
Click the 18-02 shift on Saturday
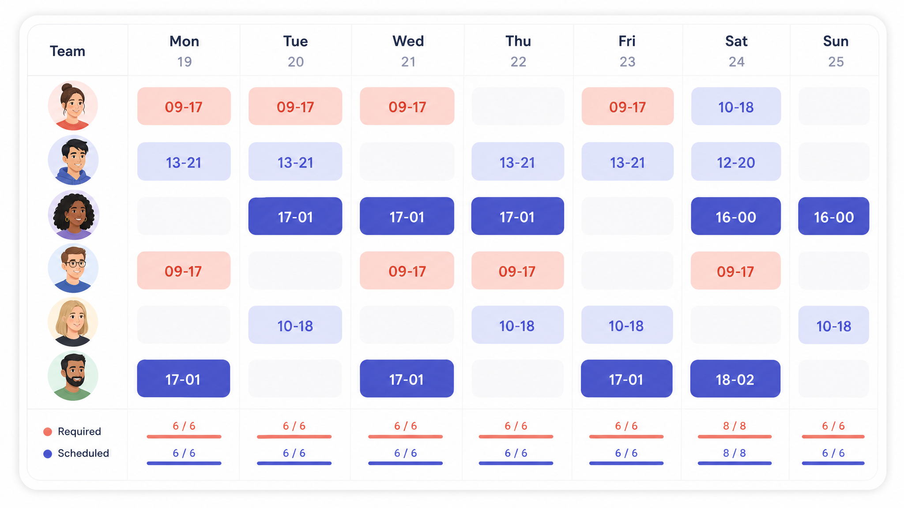(x=735, y=379)
